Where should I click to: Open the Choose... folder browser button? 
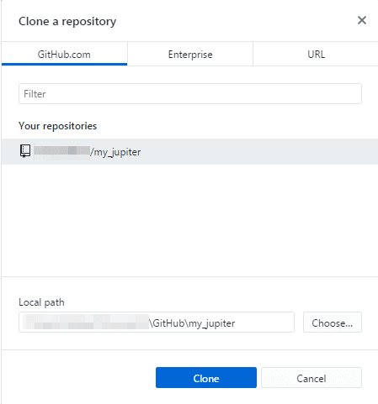[x=333, y=323]
